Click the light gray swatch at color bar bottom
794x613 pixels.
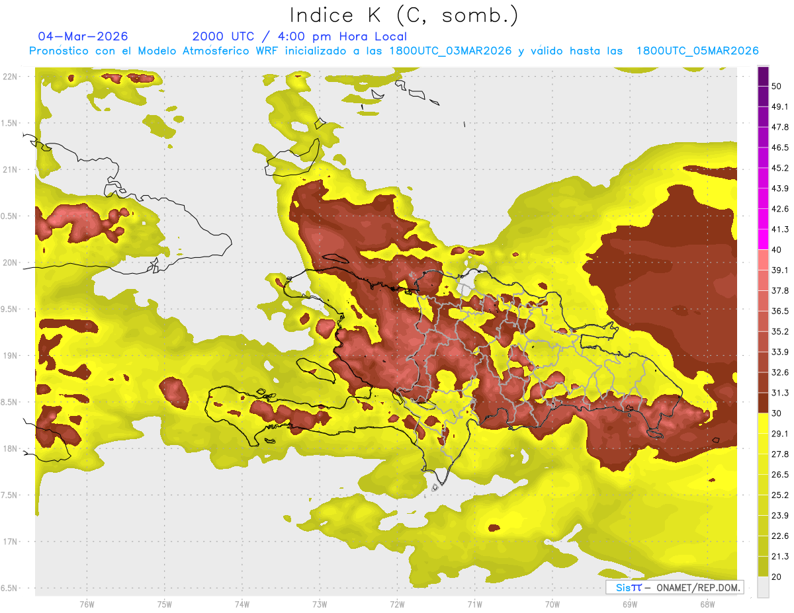tap(763, 587)
